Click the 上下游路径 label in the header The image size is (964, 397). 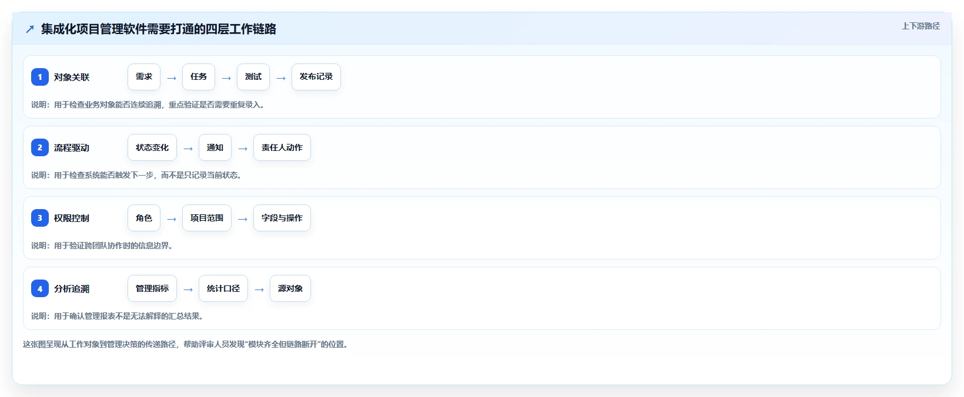point(921,26)
